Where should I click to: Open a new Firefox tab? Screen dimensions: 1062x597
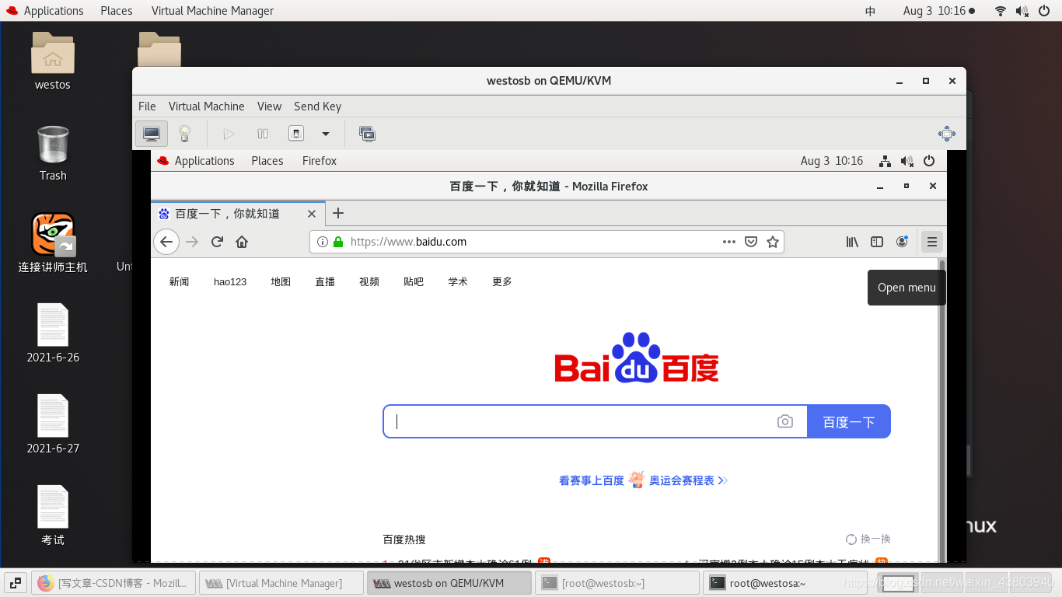point(338,213)
